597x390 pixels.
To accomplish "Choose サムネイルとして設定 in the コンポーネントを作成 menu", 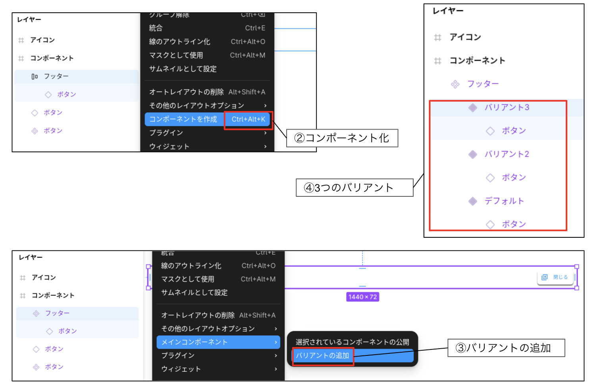I will pyautogui.click(x=207, y=69).
